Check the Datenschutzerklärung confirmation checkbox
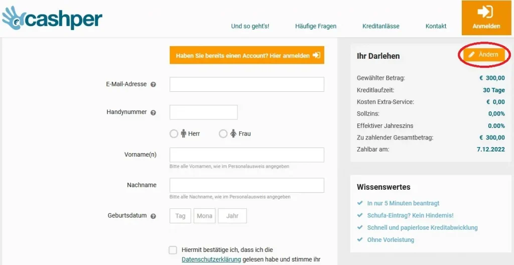The height and width of the screenshot is (265, 514). click(173, 250)
